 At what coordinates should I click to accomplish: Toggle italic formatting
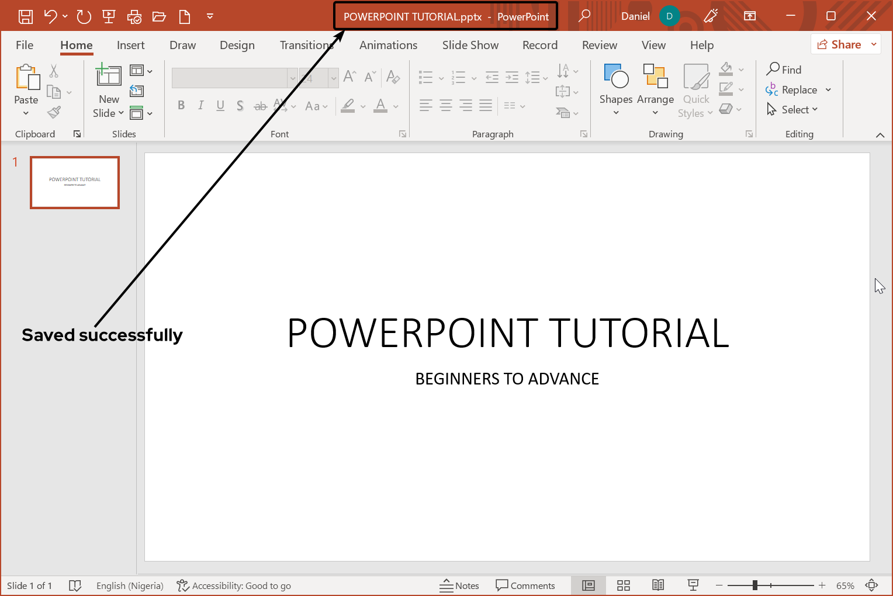(200, 105)
